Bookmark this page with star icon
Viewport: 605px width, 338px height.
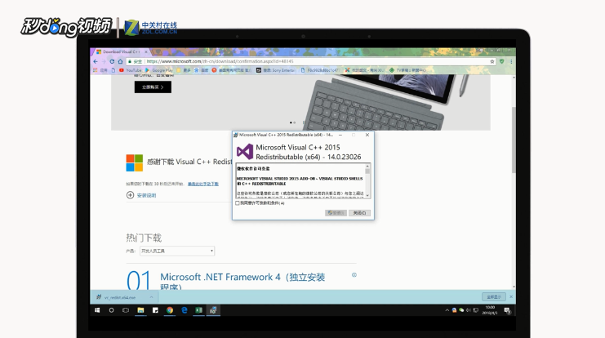492,61
